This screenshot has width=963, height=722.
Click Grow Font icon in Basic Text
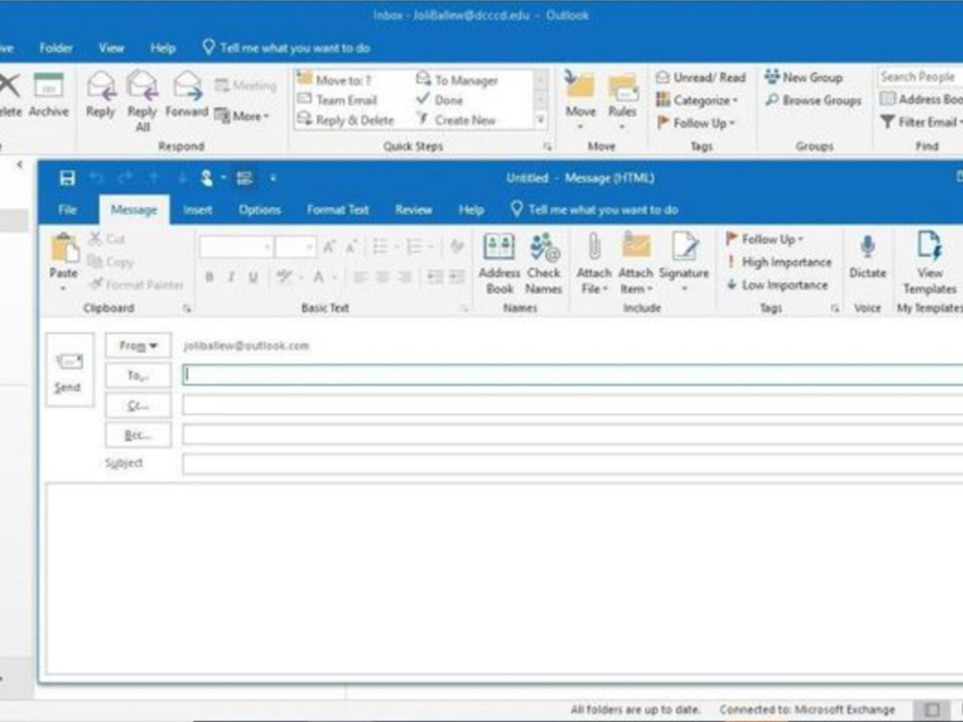[329, 246]
